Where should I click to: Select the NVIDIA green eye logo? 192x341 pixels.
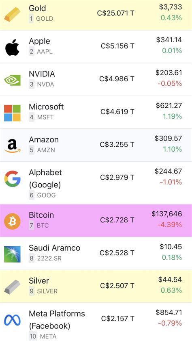pos(12,80)
